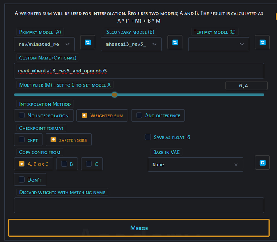Choose copy config from A, B or C
Screen dimensions: 277x242
coord(34,164)
